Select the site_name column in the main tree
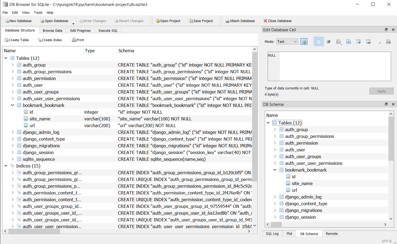Image resolution: width=397 pixels, height=244 pixels. coord(40,119)
